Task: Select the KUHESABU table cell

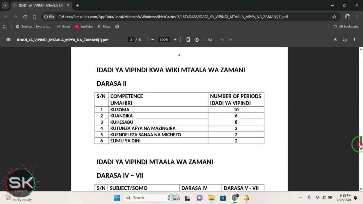Action: point(158,122)
